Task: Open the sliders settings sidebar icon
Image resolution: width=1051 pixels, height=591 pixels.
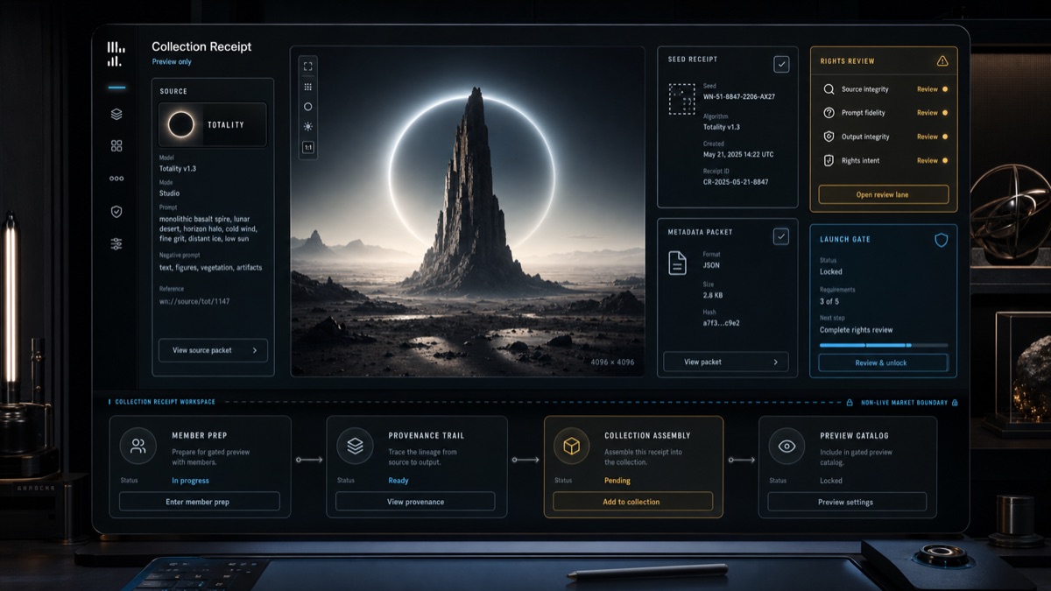Action: tap(116, 244)
